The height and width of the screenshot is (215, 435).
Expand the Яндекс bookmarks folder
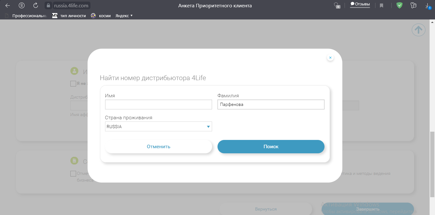coord(124,16)
